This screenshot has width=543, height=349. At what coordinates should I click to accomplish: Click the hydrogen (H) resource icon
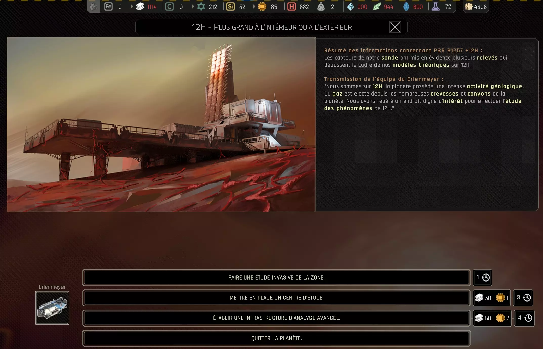click(x=291, y=7)
